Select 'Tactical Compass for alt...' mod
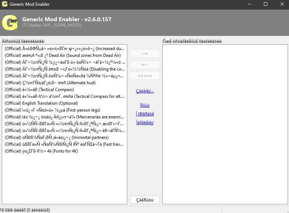Screen dimensions: 289x213 click(64, 96)
